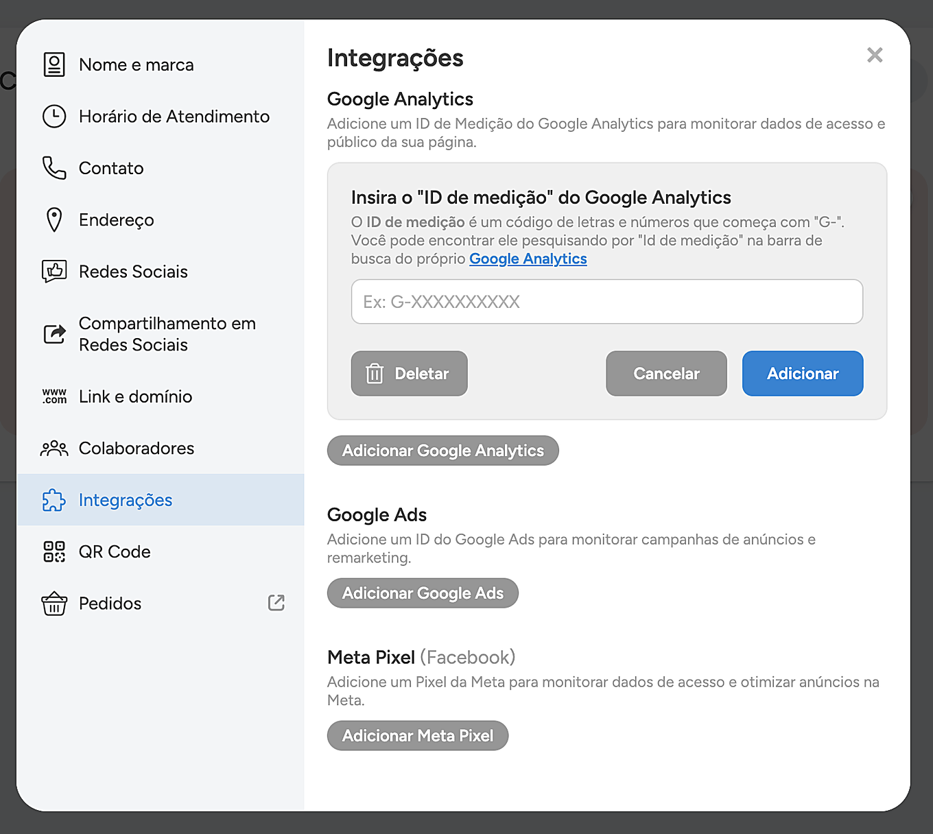933x834 pixels.
Task: Click the Nome e marca profile icon
Action: coord(54,64)
